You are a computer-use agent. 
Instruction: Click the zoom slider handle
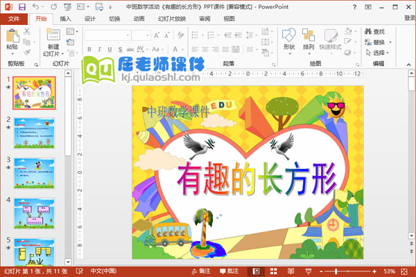click(336, 271)
